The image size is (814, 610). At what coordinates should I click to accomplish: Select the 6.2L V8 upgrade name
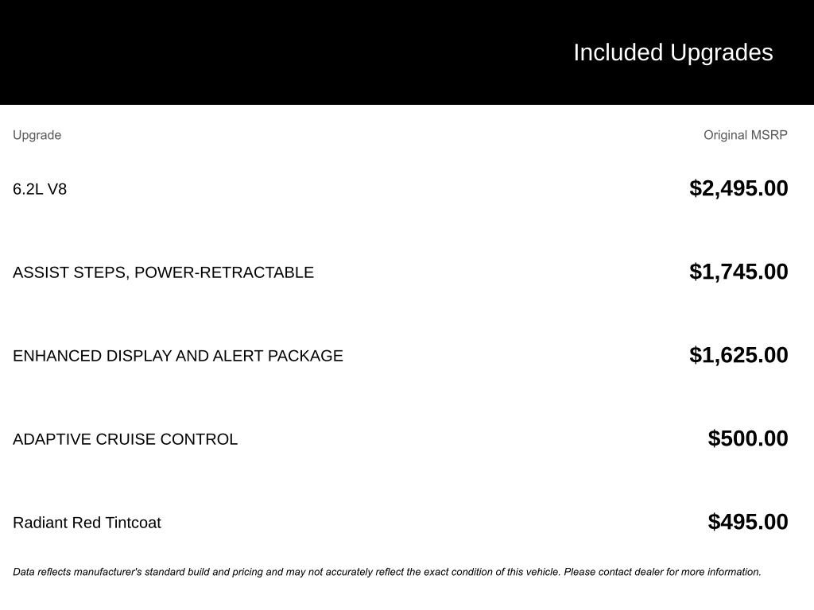tap(40, 189)
